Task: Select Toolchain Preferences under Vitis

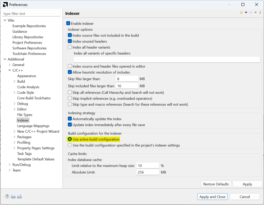Action: coord(29,54)
